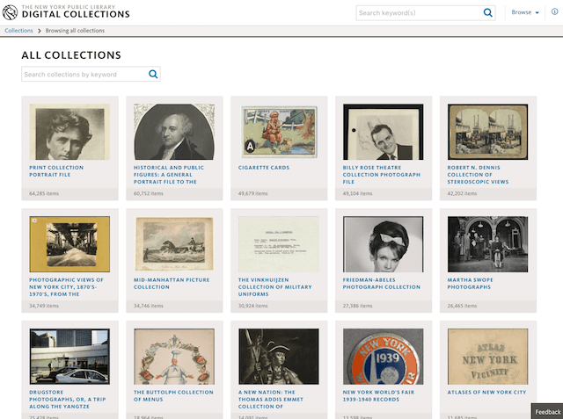The height and width of the screenshot is (419, 563).
Task: Click the collections search magnifier icon
Action: tap(153, 74)
